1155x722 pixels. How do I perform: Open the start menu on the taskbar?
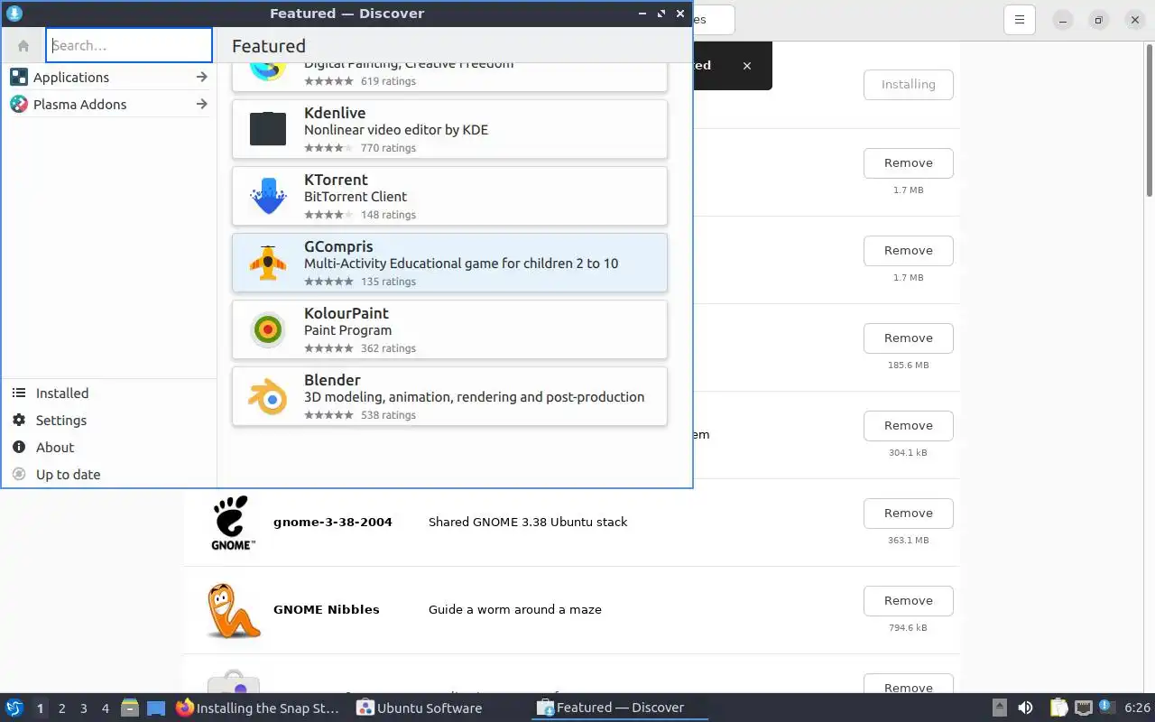(14, 708)
